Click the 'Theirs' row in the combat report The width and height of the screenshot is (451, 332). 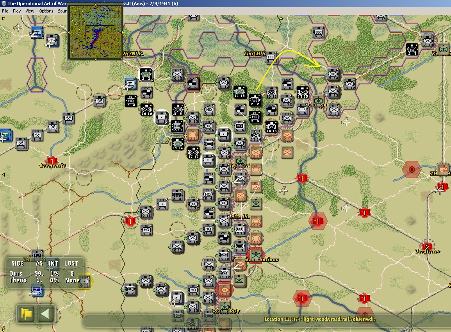pyautogui.click(x=44, y=280)
